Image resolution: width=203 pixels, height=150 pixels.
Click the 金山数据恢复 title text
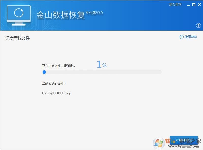tap(60, 15)
